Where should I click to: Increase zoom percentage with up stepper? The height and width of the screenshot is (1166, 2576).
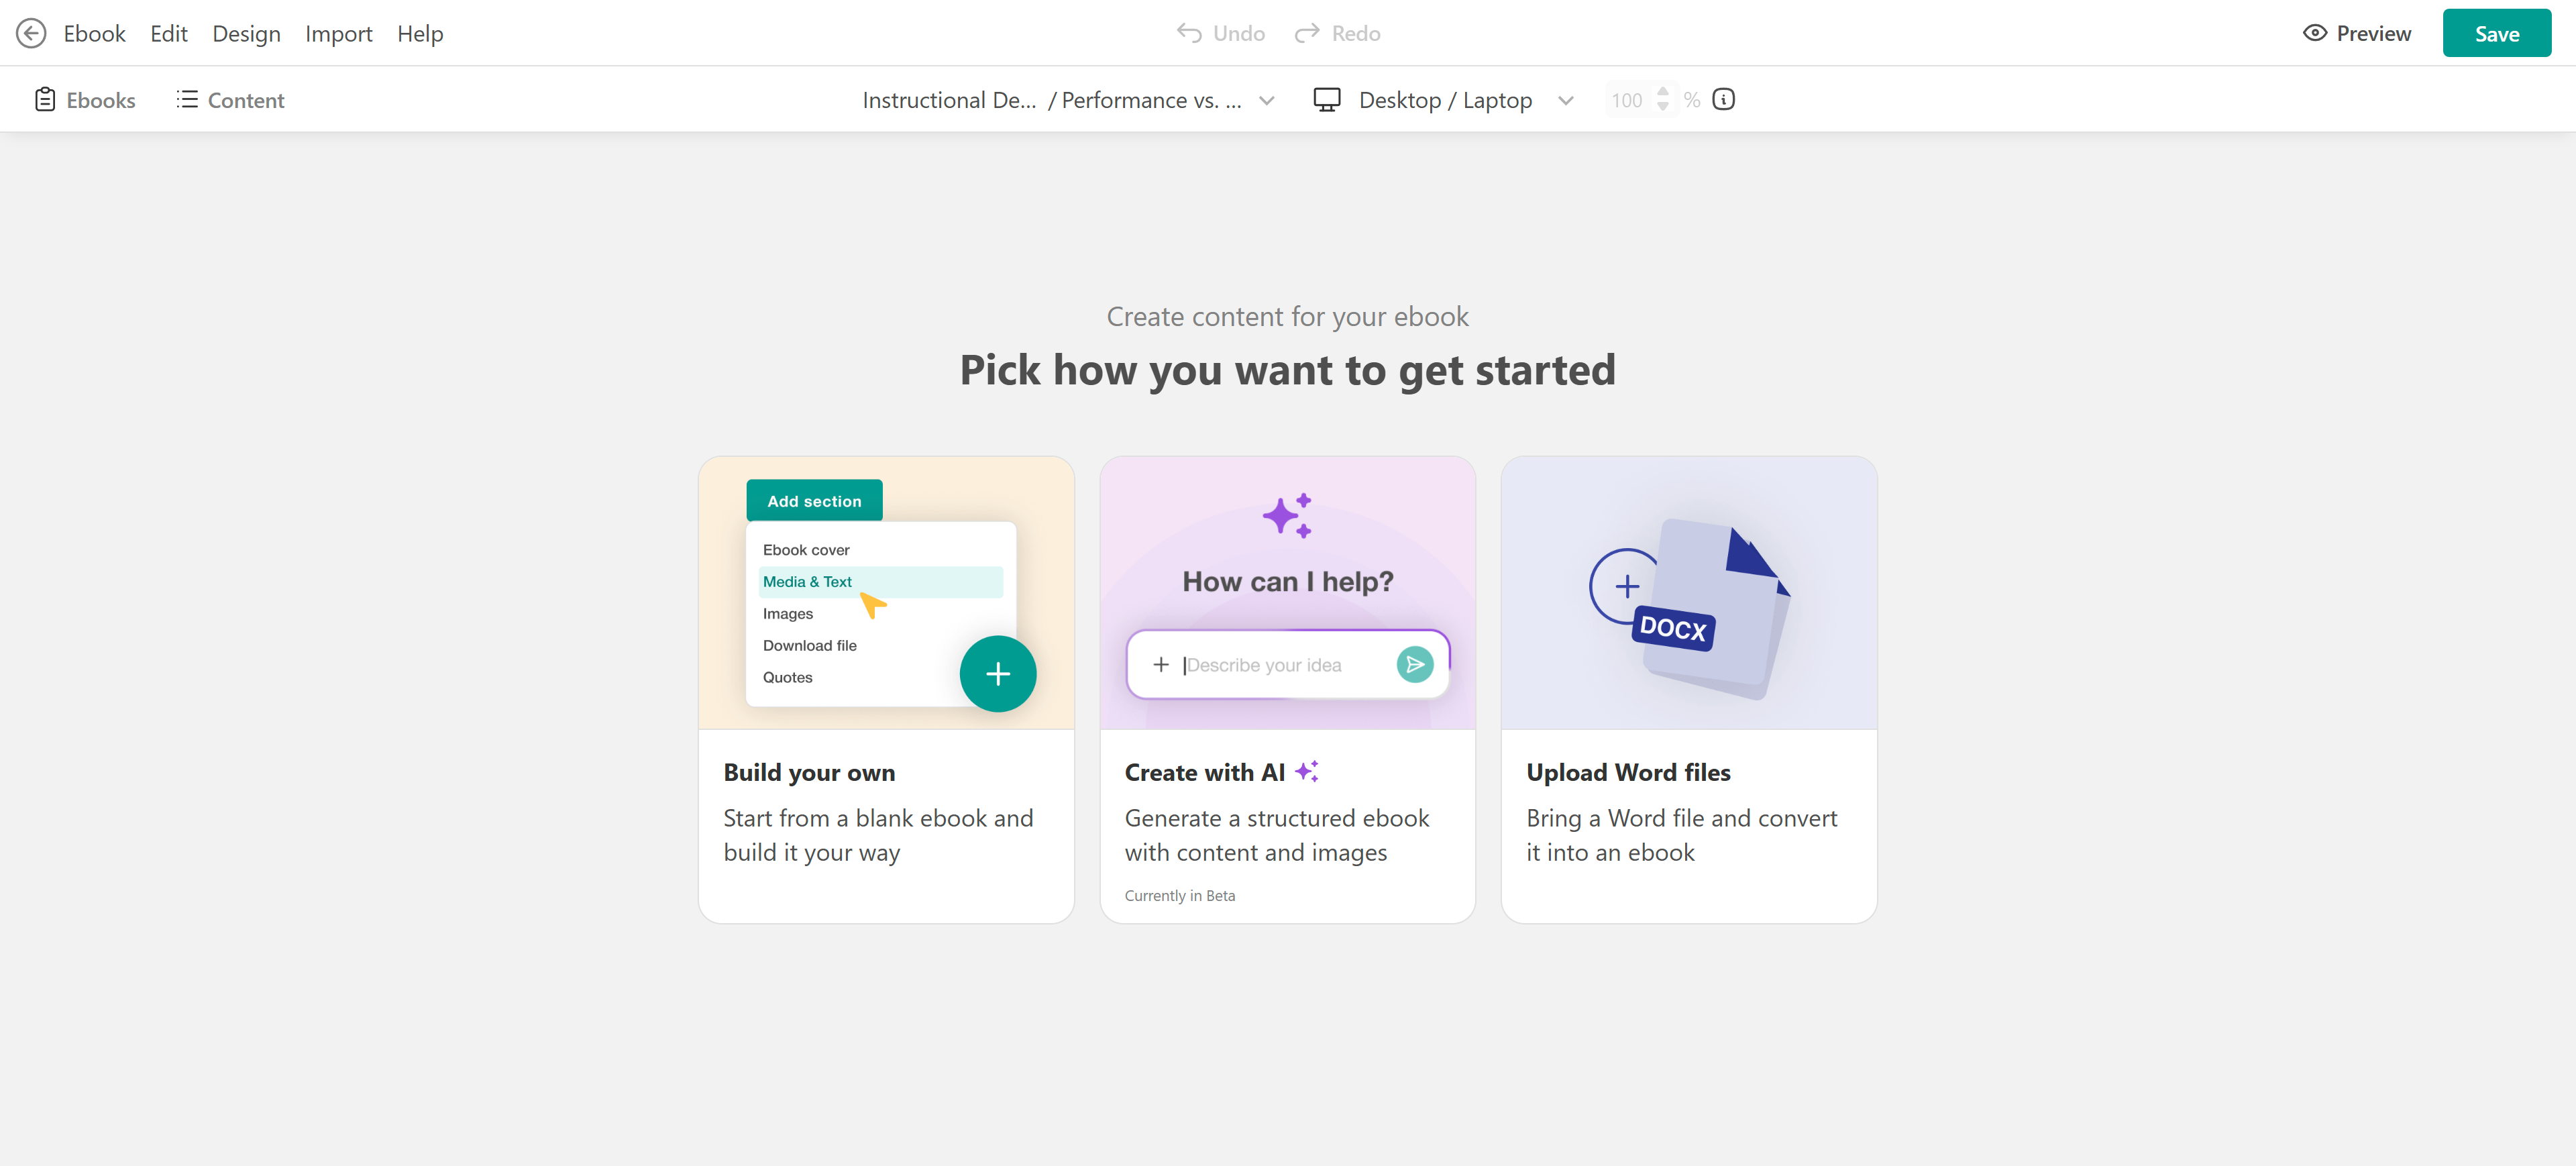[1662, 91]
